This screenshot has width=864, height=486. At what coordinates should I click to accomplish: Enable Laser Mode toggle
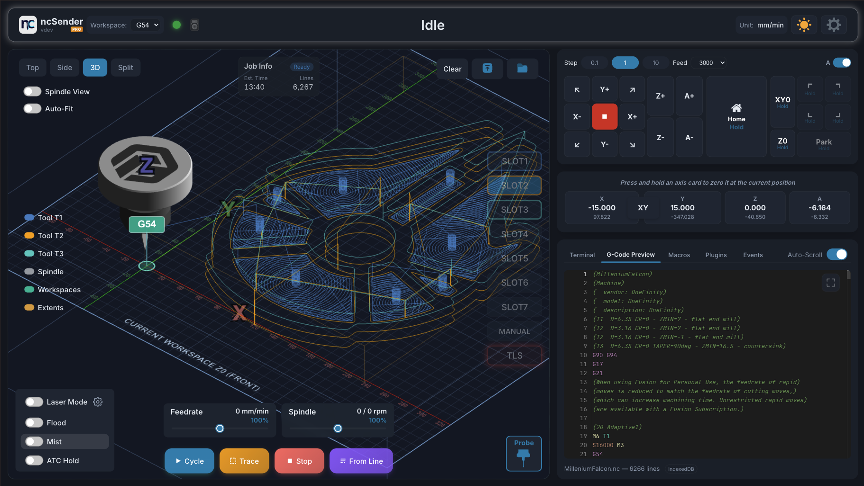34,402
